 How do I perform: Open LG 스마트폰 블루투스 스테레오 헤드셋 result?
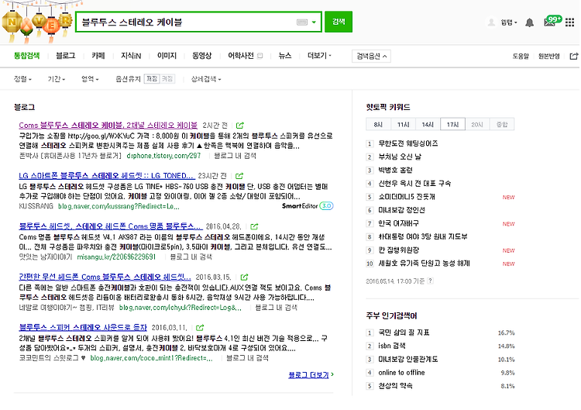coord(106,176)
